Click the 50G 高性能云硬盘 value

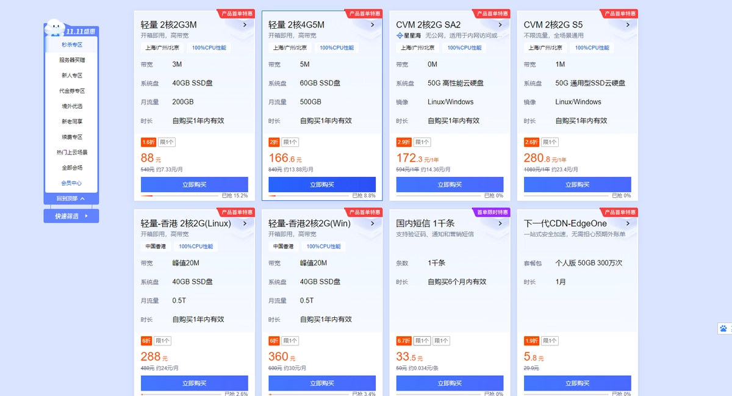pos(456,83)
